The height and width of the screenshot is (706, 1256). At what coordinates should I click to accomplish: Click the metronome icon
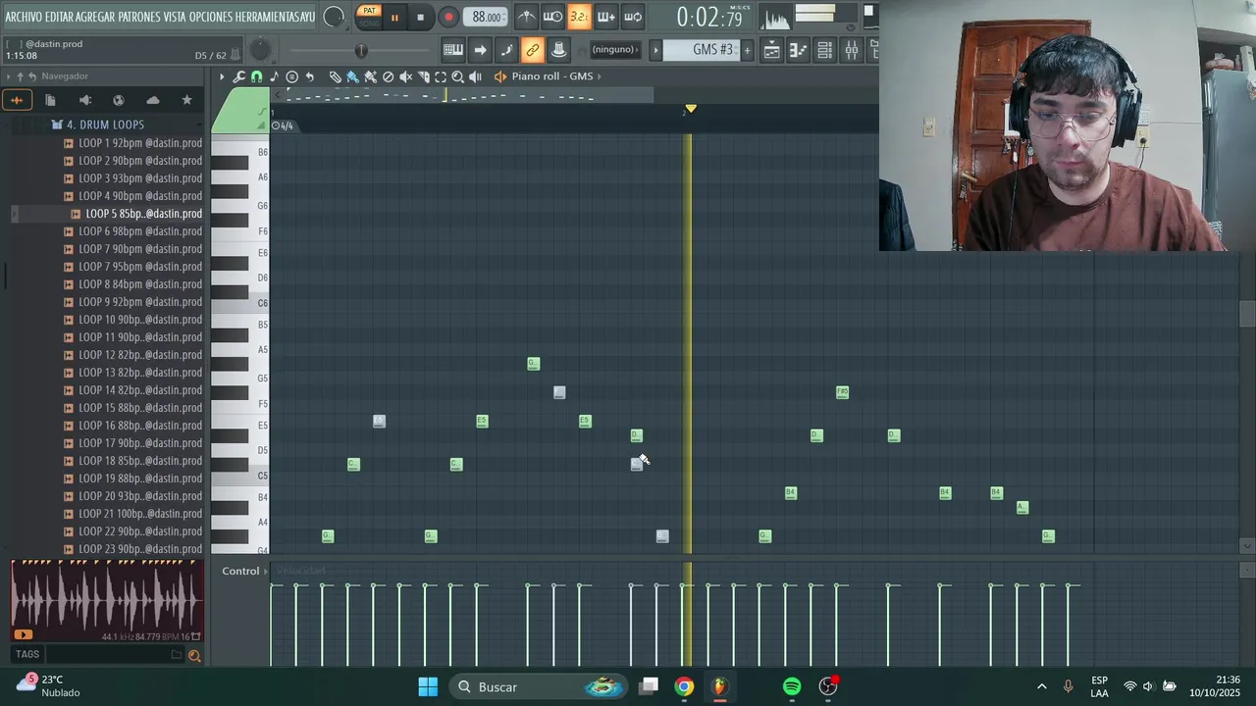click(526, 17)
